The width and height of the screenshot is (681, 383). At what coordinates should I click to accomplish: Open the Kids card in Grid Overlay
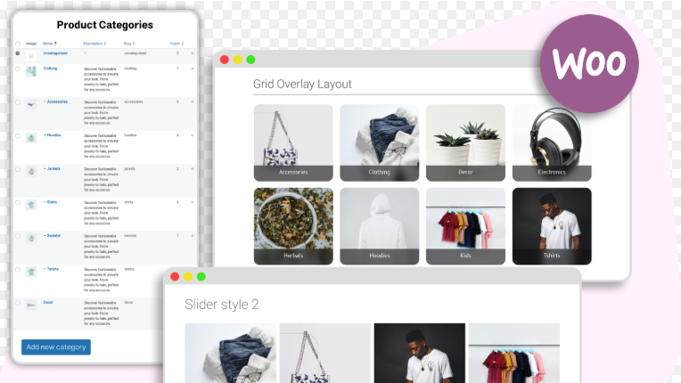465,226
